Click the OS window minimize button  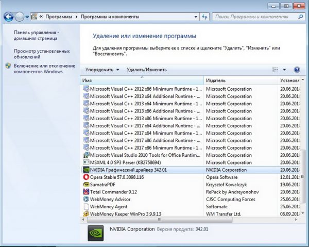click(x=273, y=6)
